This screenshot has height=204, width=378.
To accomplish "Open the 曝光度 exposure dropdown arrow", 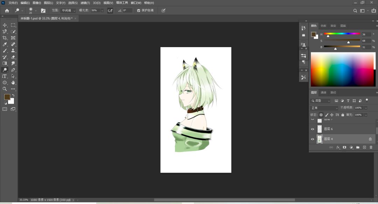I will [x=102, y=10].
